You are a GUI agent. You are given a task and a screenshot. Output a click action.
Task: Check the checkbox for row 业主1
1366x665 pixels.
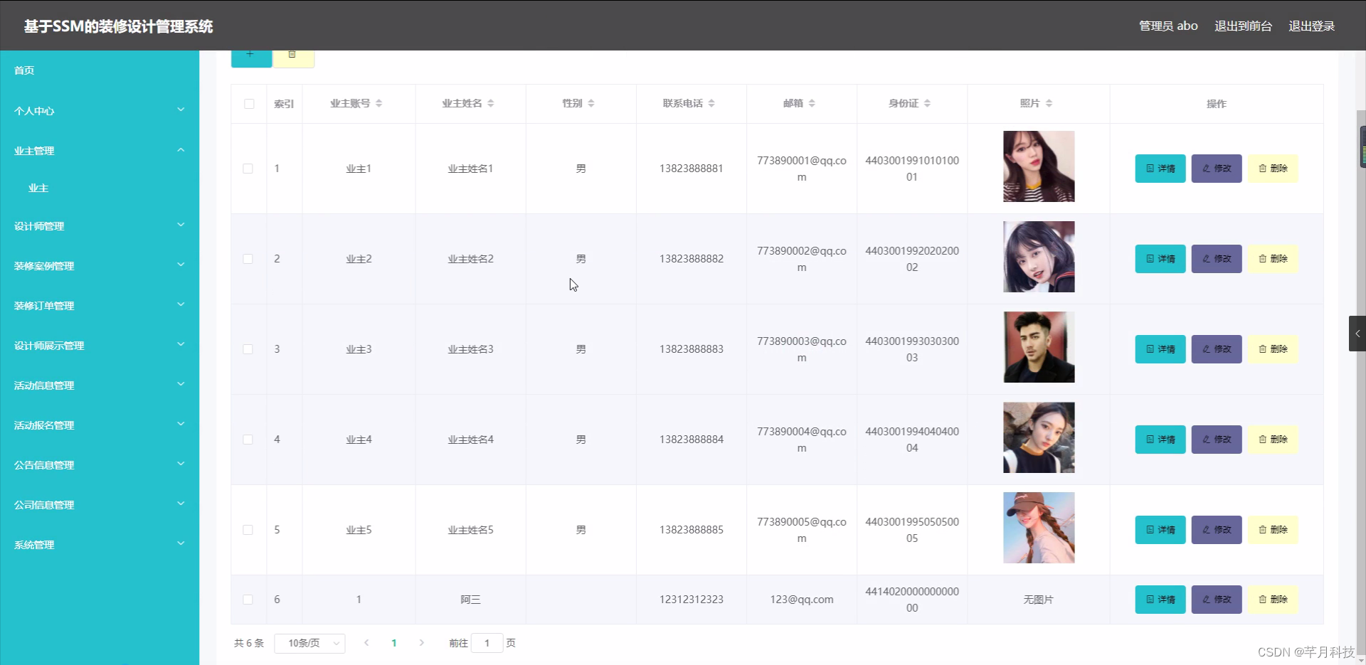248,169
